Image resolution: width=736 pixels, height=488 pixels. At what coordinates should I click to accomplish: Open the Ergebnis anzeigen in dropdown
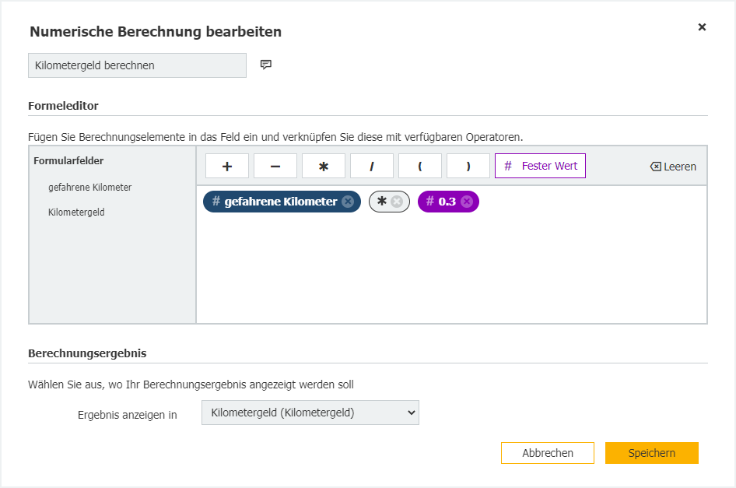309,412
